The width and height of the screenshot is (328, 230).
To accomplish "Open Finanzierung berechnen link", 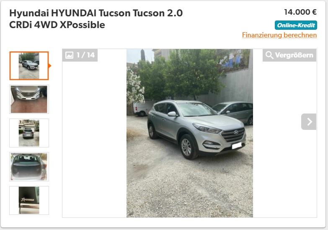I will [279, 35].
